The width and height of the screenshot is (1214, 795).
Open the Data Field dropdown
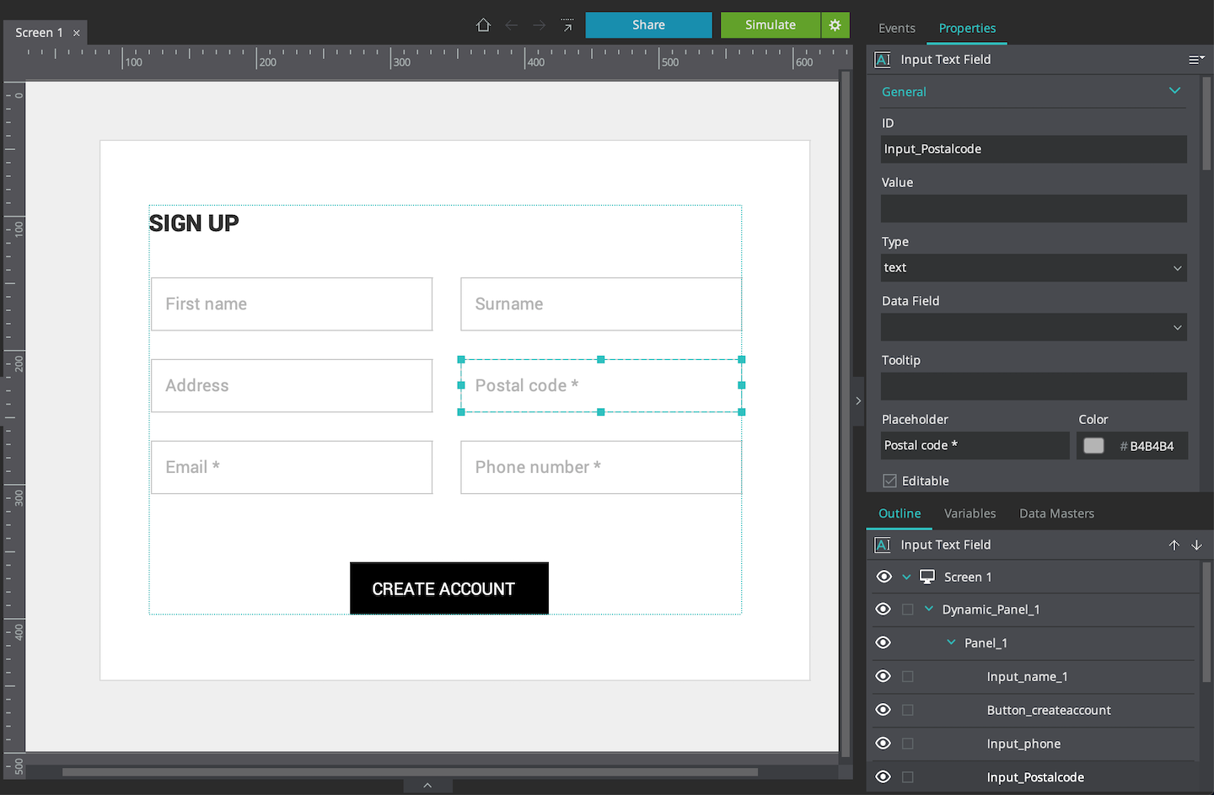coord(1033,327)
